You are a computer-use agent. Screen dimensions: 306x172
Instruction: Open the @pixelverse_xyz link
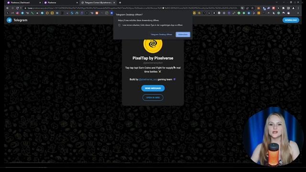point(148,79)
